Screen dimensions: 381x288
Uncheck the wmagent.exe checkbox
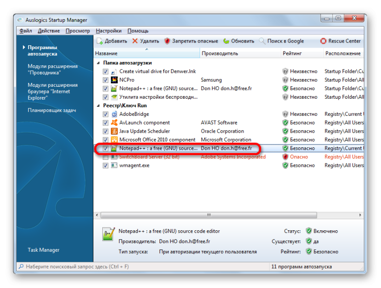click(105, 165)
